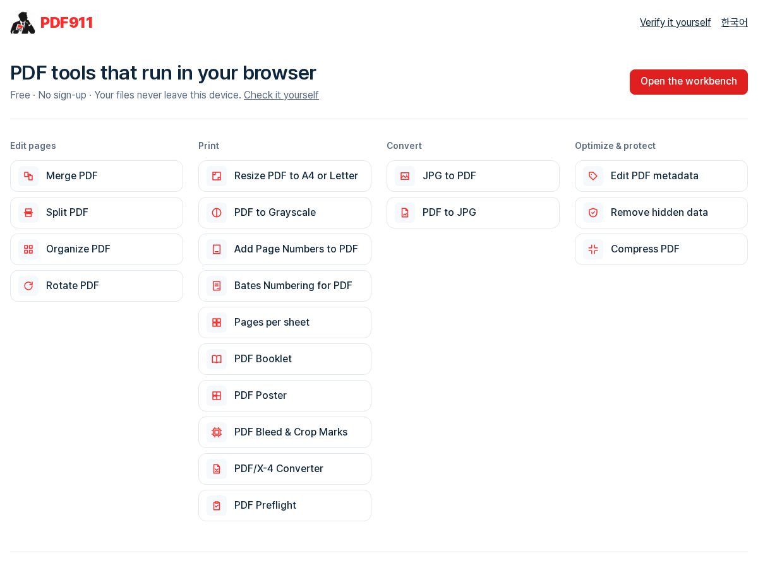Click the Edit pages category heading
Viewport: 758px width, 568px height.
click(33, 146)
